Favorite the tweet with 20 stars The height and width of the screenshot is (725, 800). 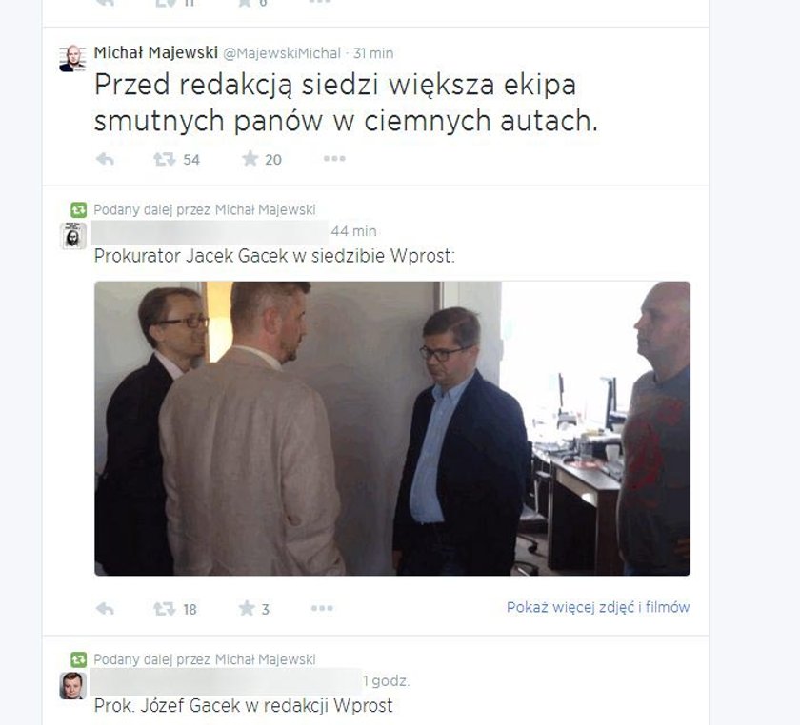pyautogui.click(x=250, y=159)
